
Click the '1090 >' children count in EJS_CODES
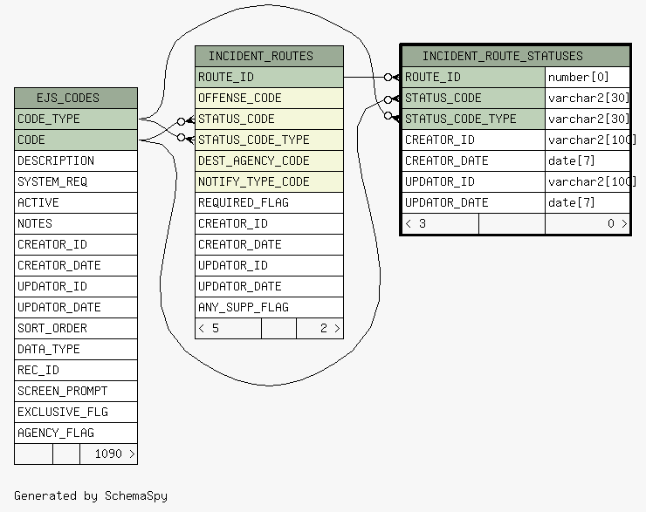[x=109, y=454]
